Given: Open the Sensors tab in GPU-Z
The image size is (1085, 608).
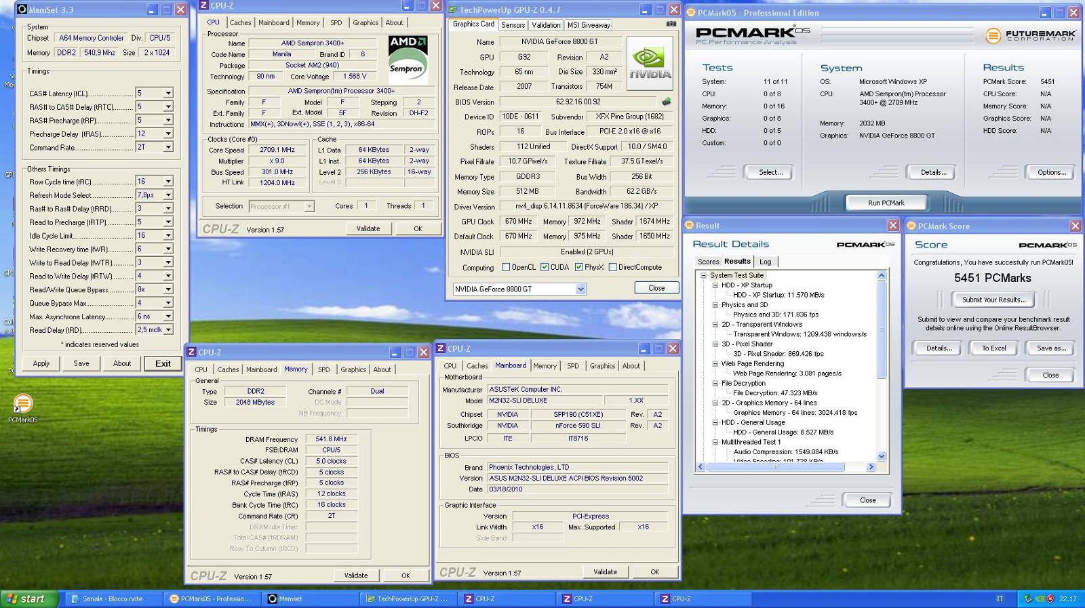Looking at the screenshot, I should [x=513, y=24].
